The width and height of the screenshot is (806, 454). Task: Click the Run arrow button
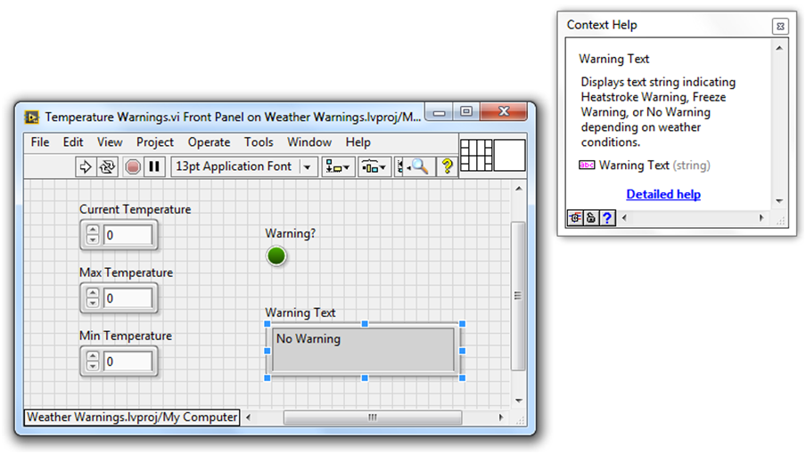pos(86,166)
